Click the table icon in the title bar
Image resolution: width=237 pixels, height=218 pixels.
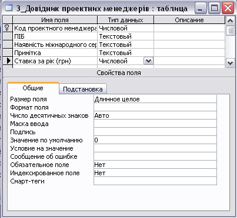9,8
